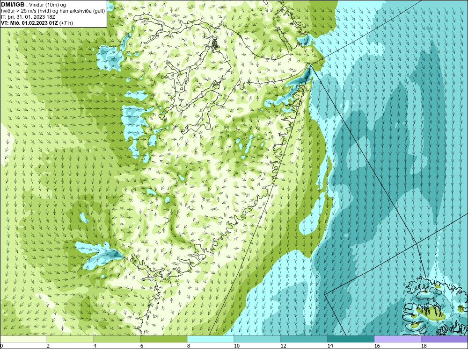Pick the 12–14 m/s teal legend swatch
Screen dimensions: 468x349
tap(304, 339)
